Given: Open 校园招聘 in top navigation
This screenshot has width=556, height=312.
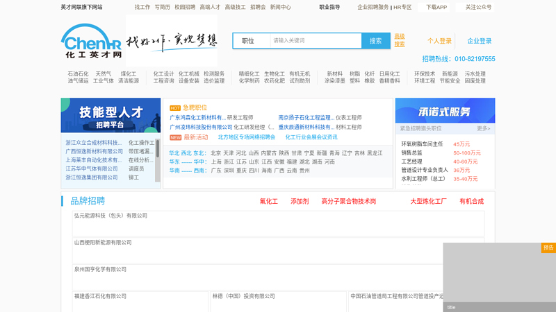Looking at the screenshot, I should click(x=185, y=7).
